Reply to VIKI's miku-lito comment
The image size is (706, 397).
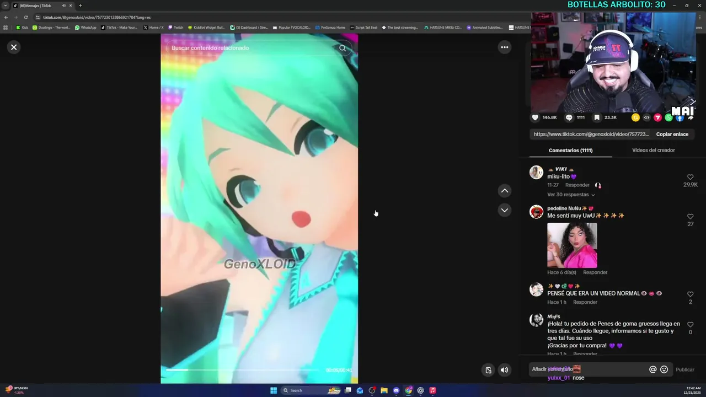pyautogui.click(x=577, y=185)
